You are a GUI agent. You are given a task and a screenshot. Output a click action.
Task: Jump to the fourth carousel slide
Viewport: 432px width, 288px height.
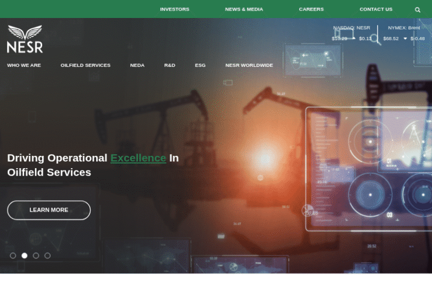47,255
